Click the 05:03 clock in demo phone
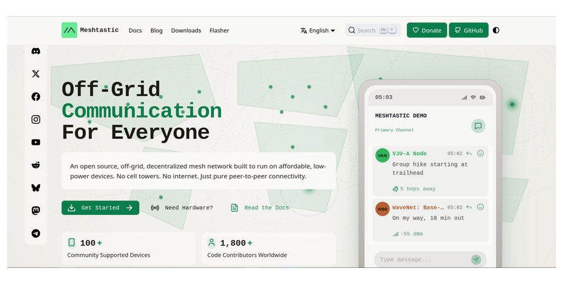Screen dimensions: 573x283 [x=384, y=97]
